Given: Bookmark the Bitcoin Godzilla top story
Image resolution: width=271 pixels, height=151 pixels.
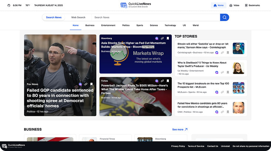Looking at the screenshot, I should 228,52.
